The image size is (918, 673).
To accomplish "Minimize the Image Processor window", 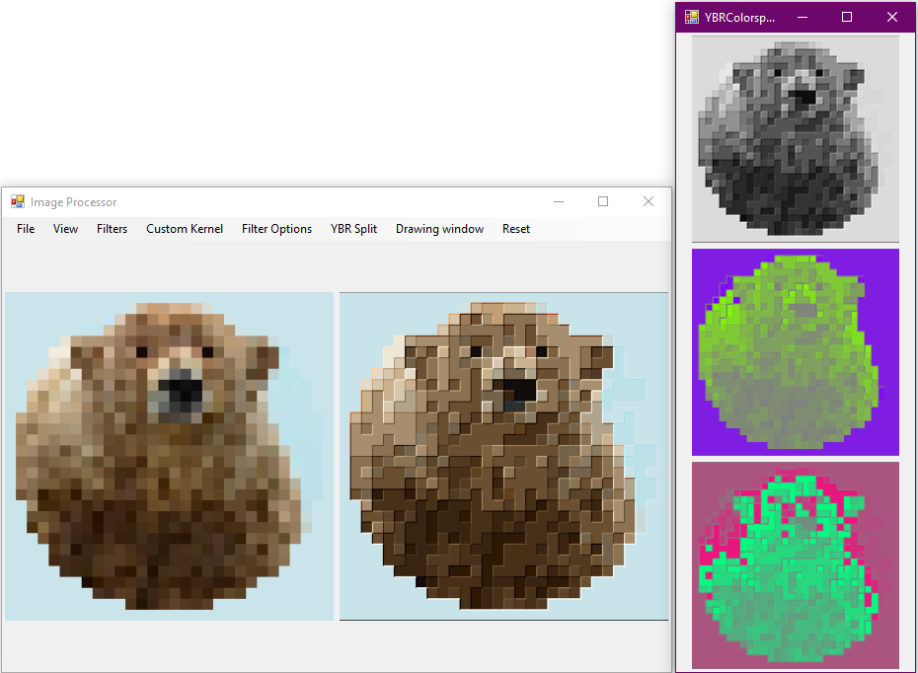I will [559, 202].
